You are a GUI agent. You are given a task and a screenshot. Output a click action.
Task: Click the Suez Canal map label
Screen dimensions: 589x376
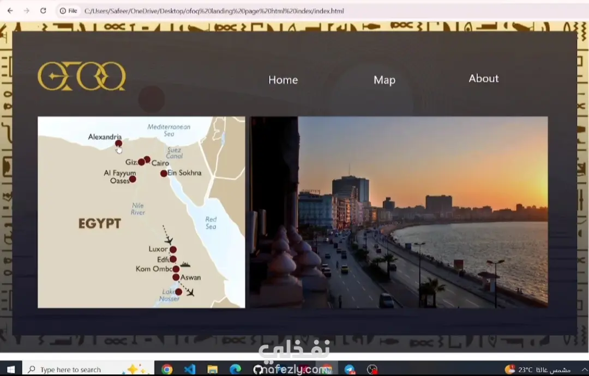tap(174, 153)
